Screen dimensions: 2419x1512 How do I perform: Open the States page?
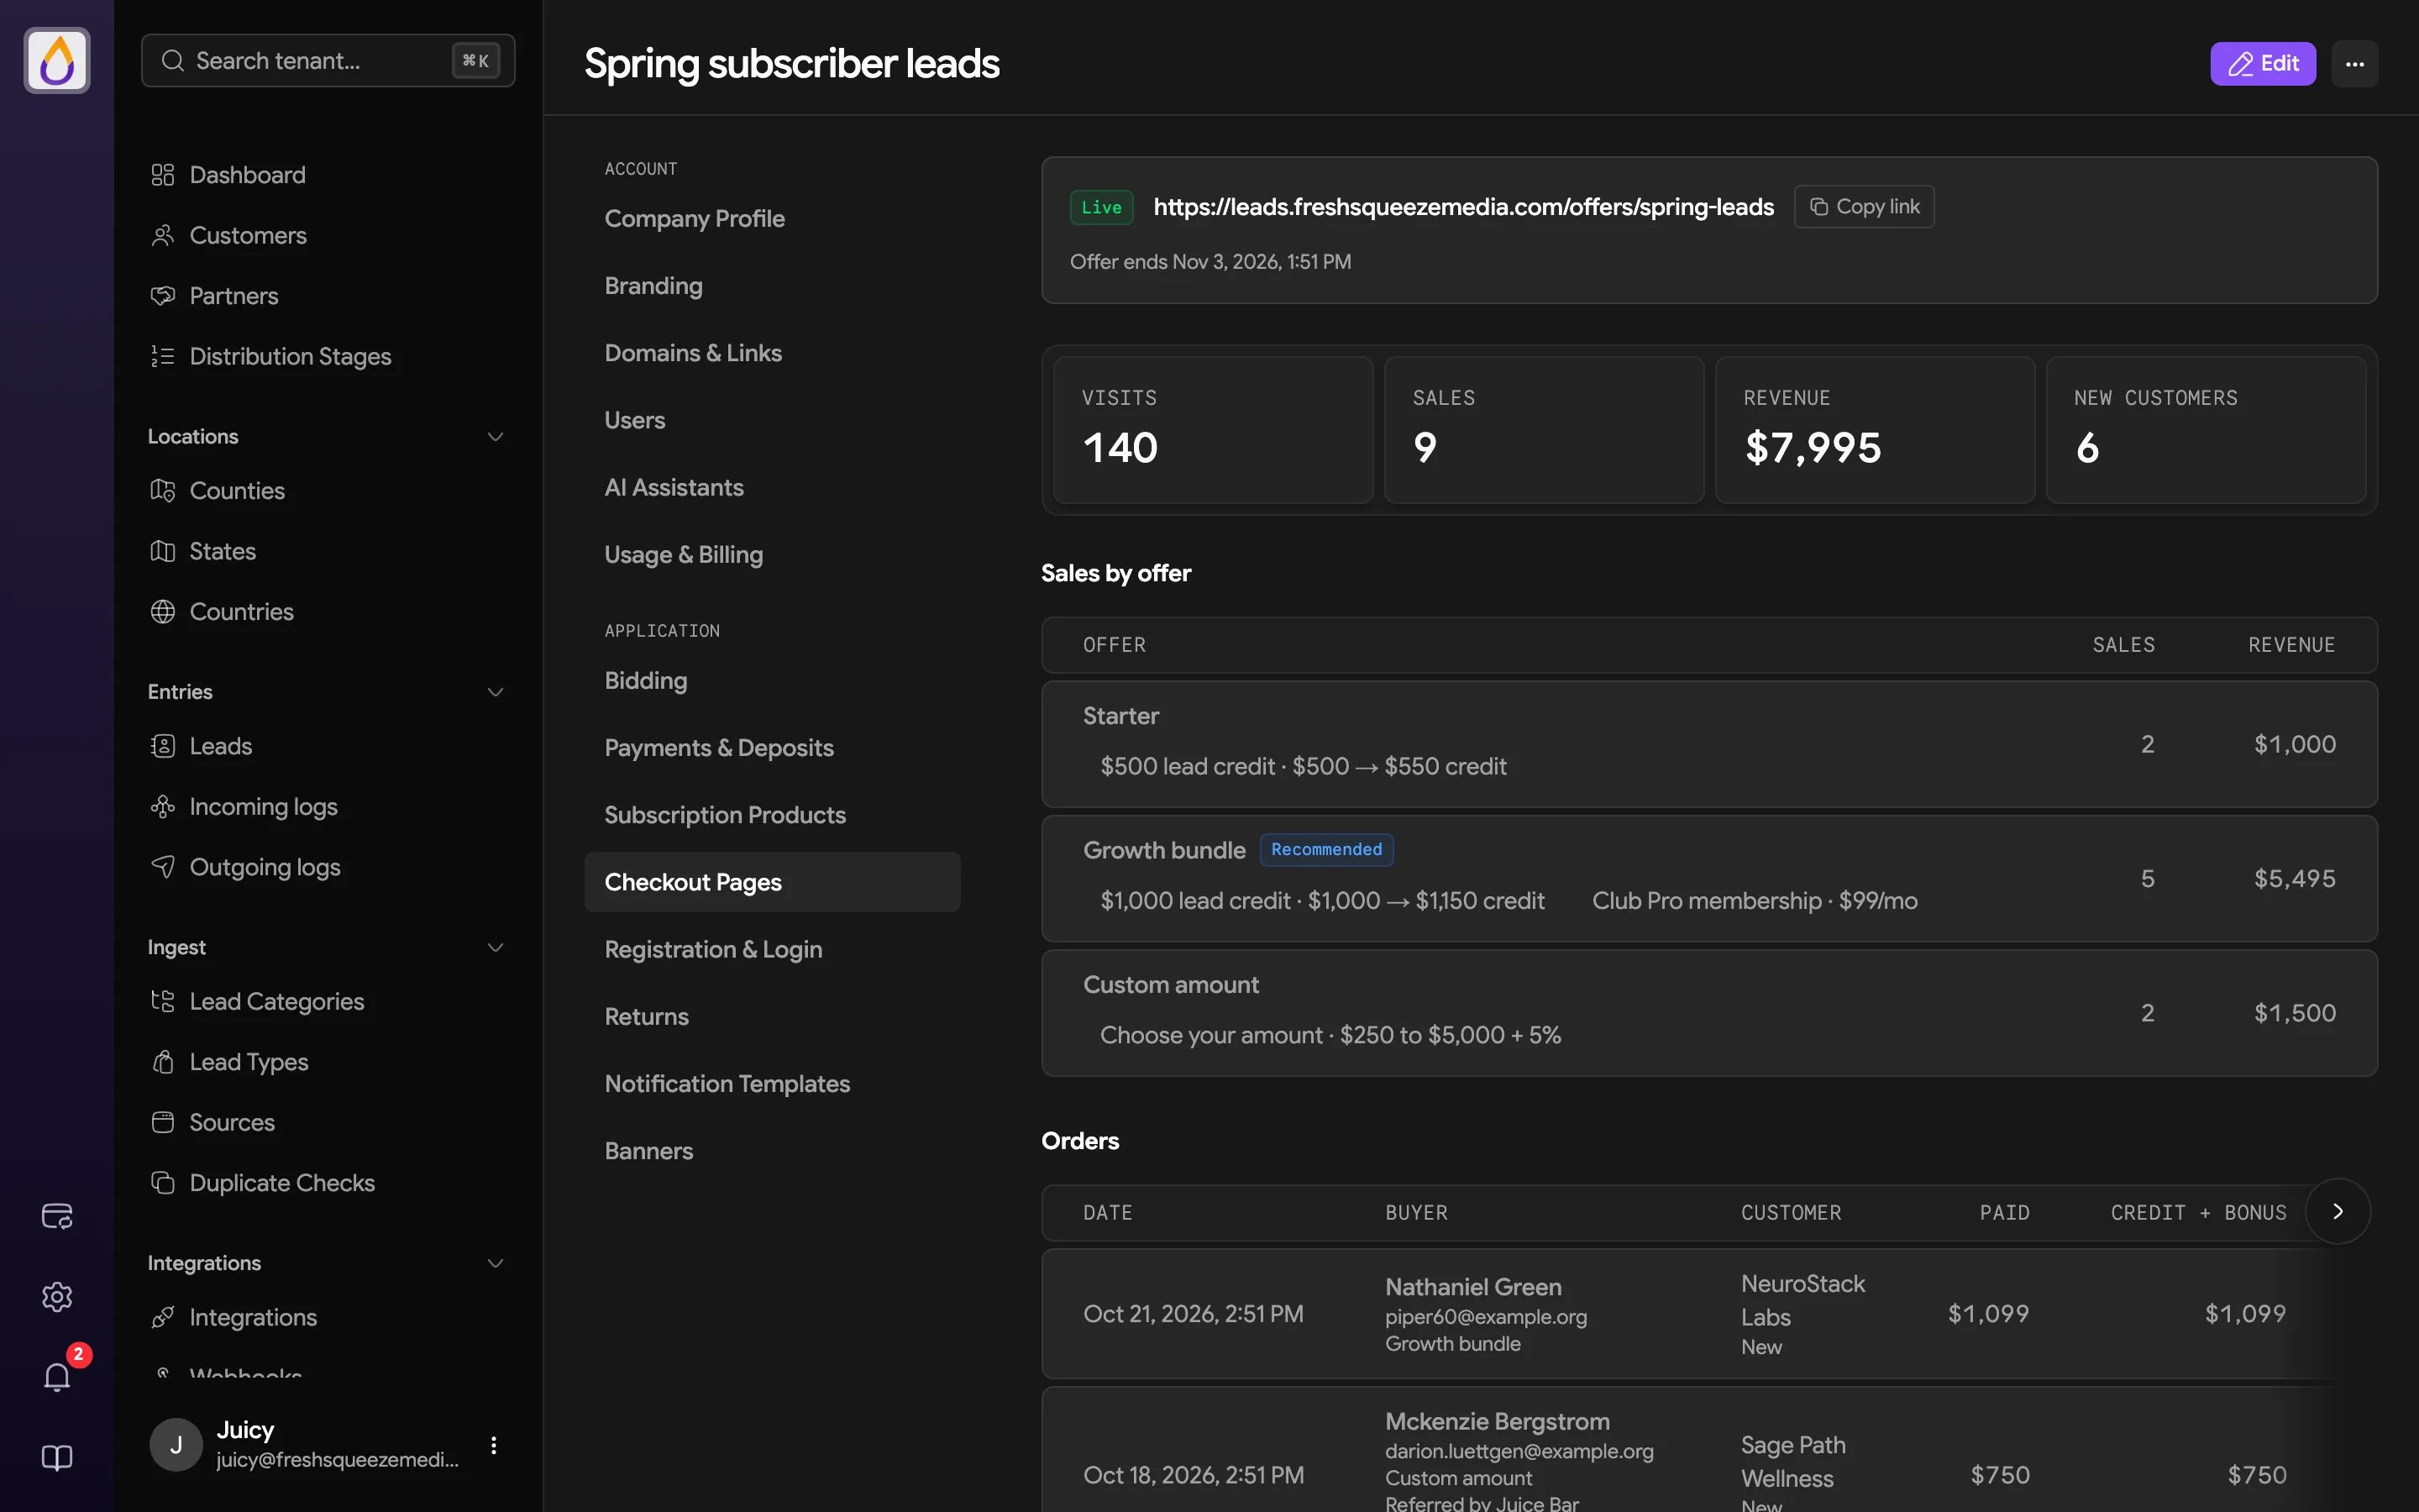click(x=222, y=552)
